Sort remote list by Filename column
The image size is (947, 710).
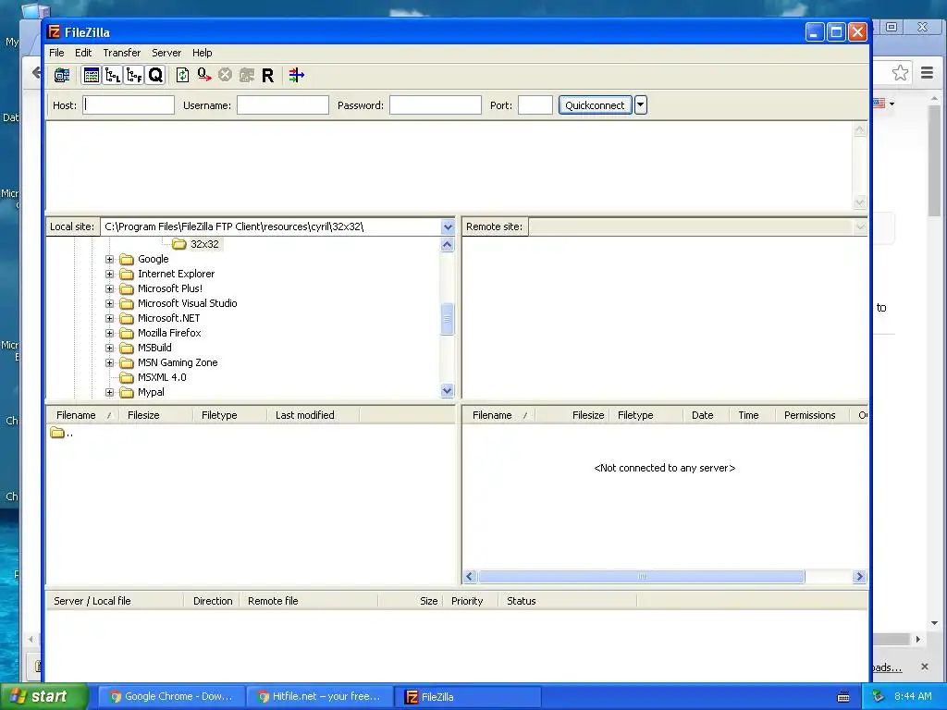coord(498,415)
